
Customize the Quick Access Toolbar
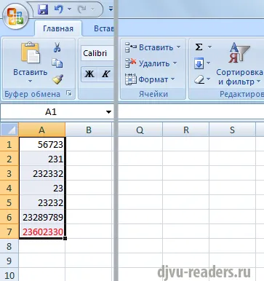[x=111, y=9]
